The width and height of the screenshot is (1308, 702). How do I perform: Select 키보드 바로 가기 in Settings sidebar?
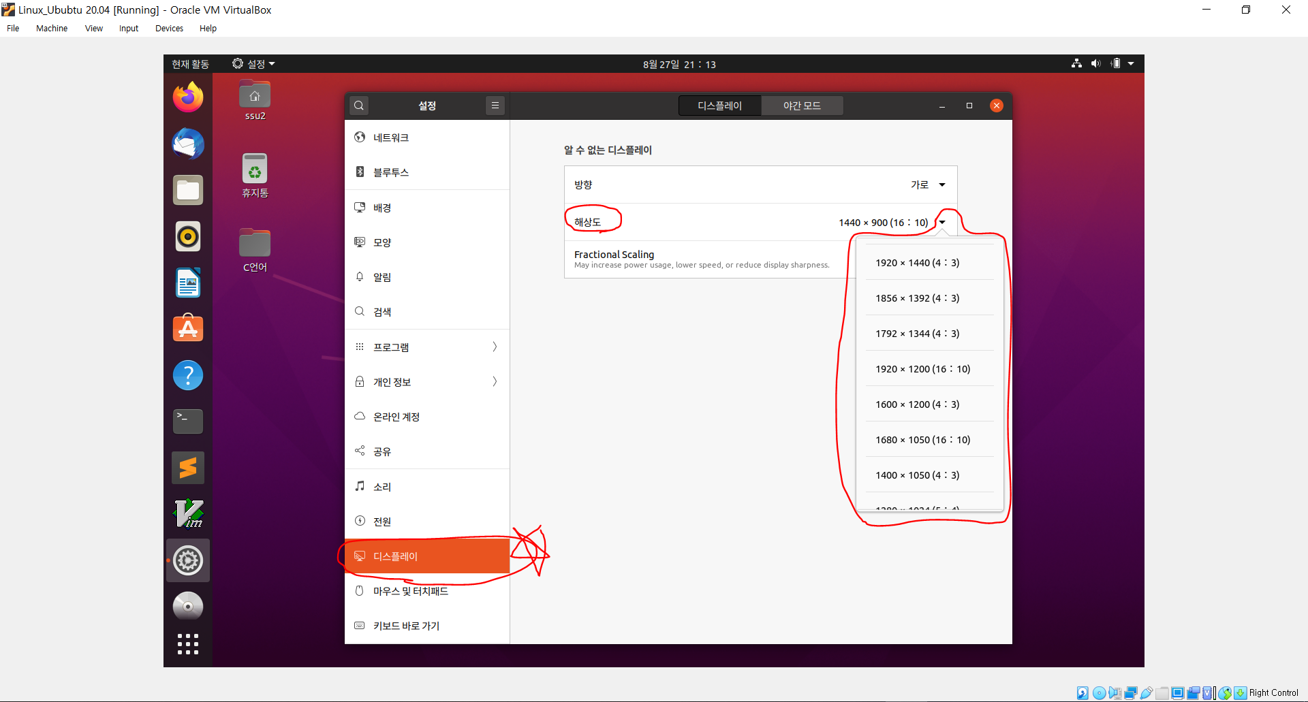427,626
